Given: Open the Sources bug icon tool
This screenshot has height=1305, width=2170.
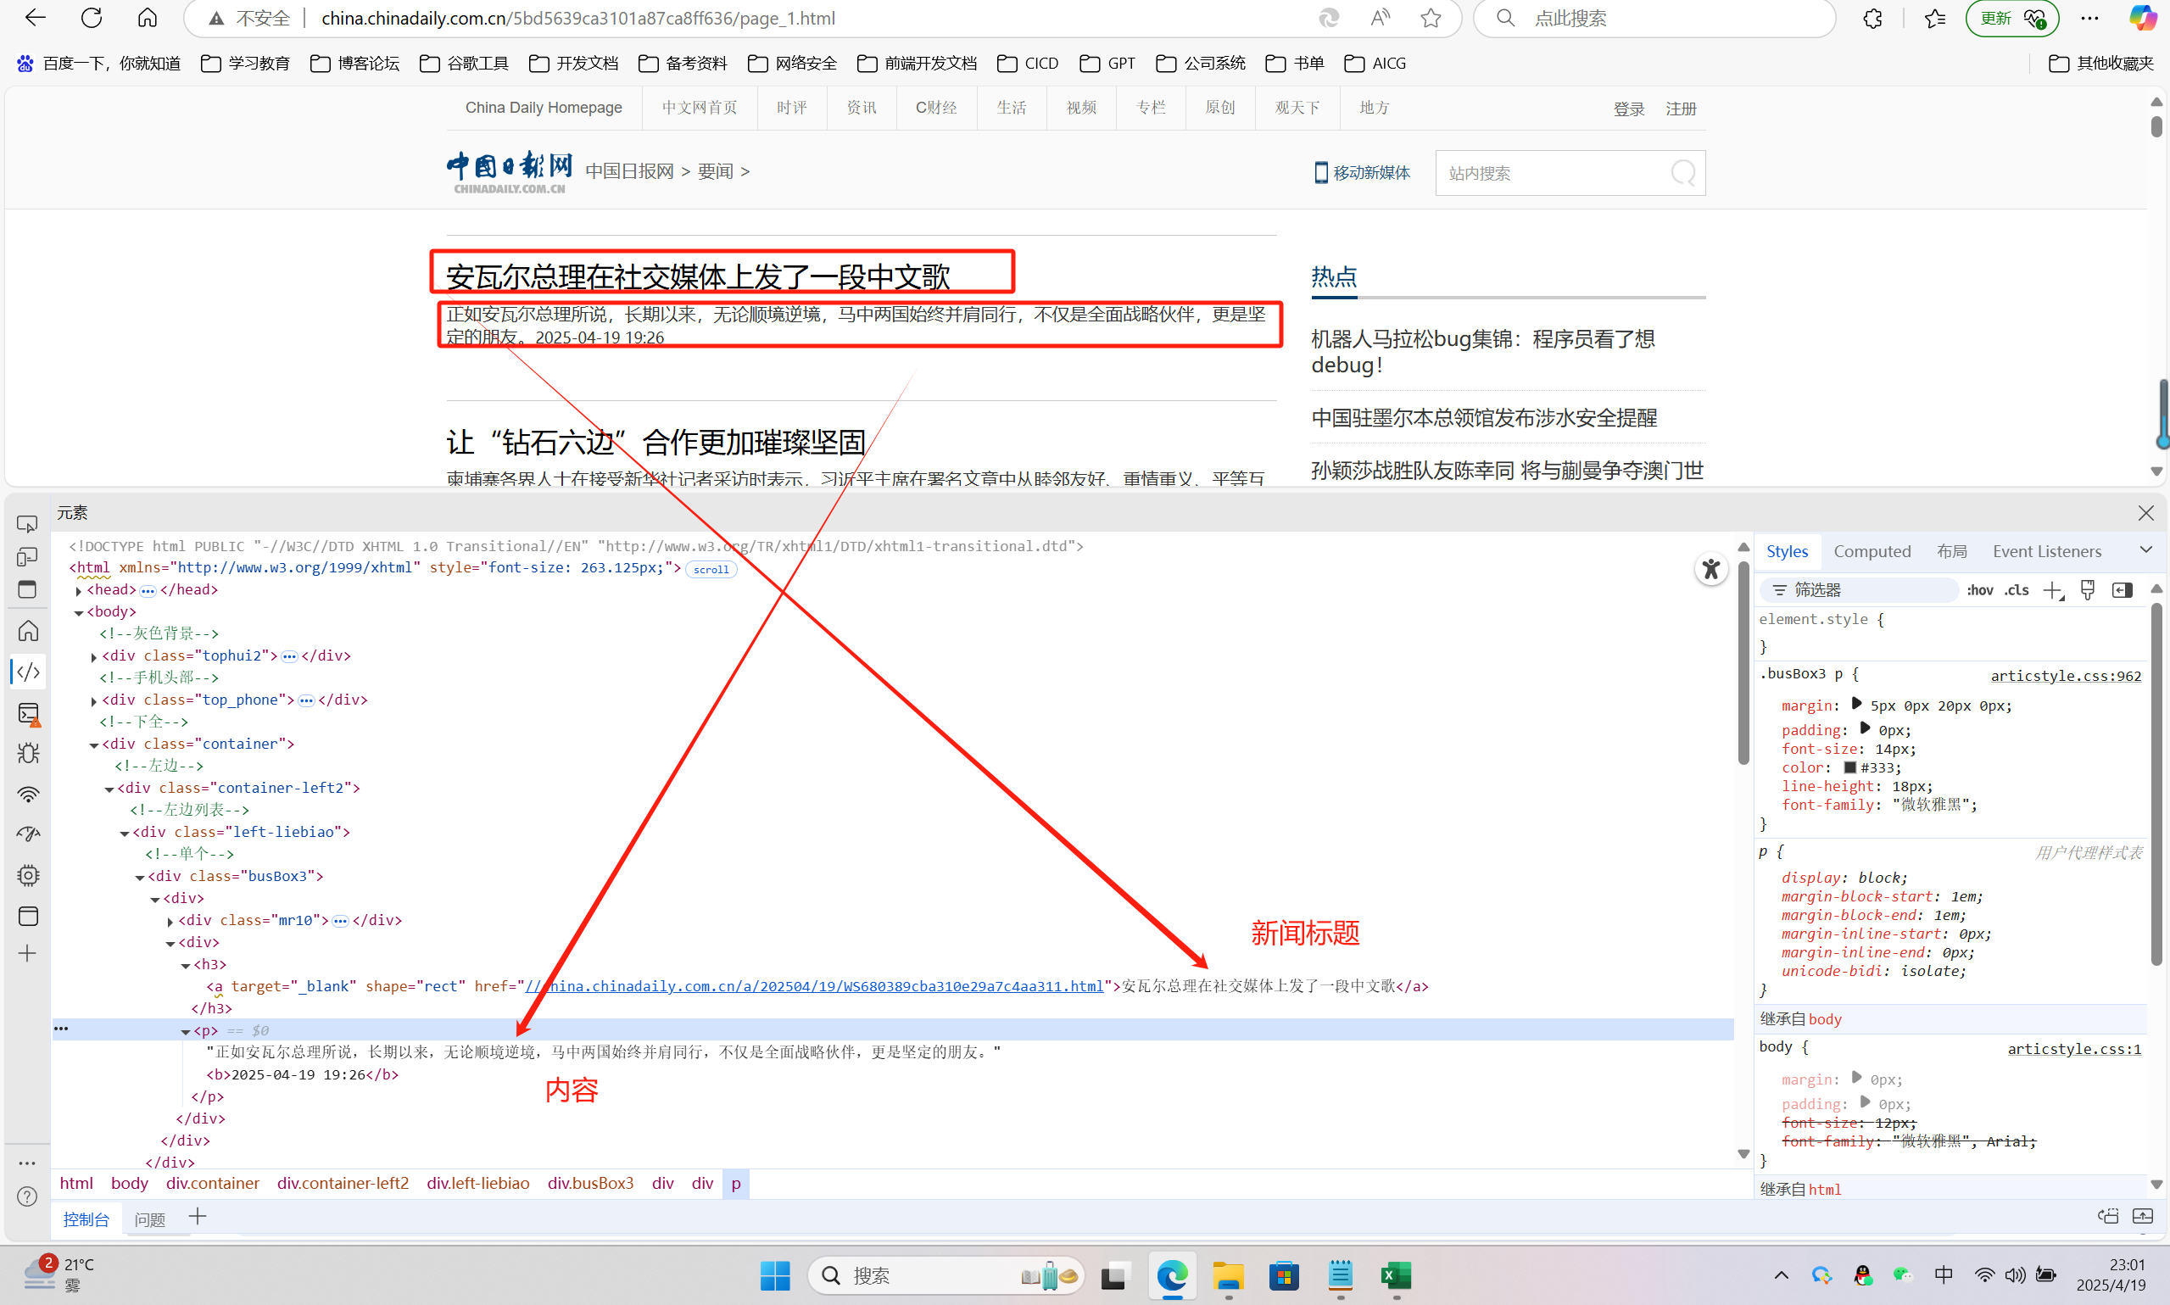Looking at the screenshot, I should (28, 754).
